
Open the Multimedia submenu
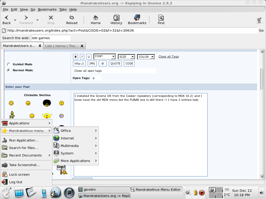pos(75,146)
